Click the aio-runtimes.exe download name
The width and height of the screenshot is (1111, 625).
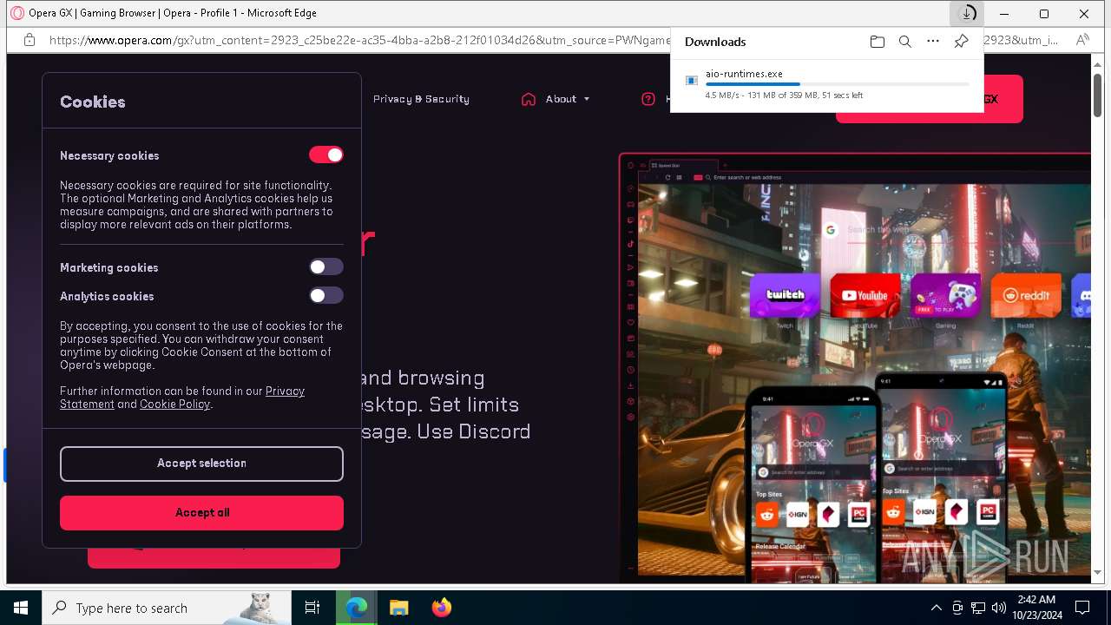click(x=744, y=74)
